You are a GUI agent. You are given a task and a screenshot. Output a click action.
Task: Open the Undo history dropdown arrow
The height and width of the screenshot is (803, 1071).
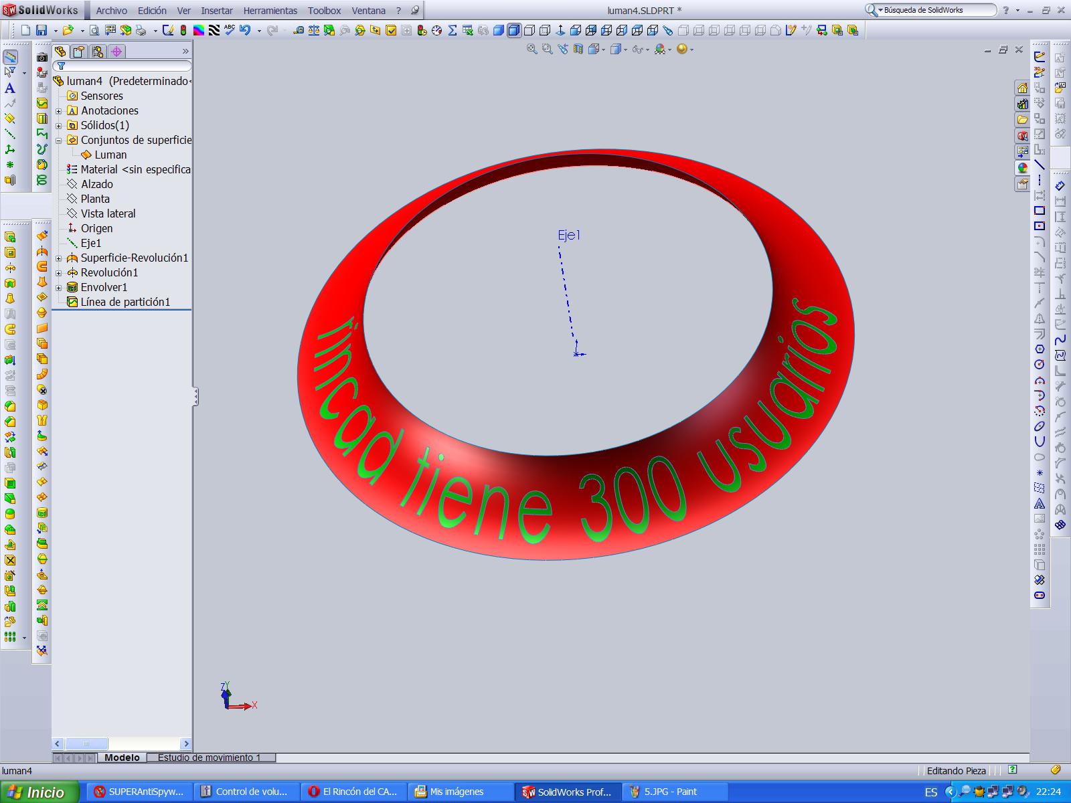[259, 30]
